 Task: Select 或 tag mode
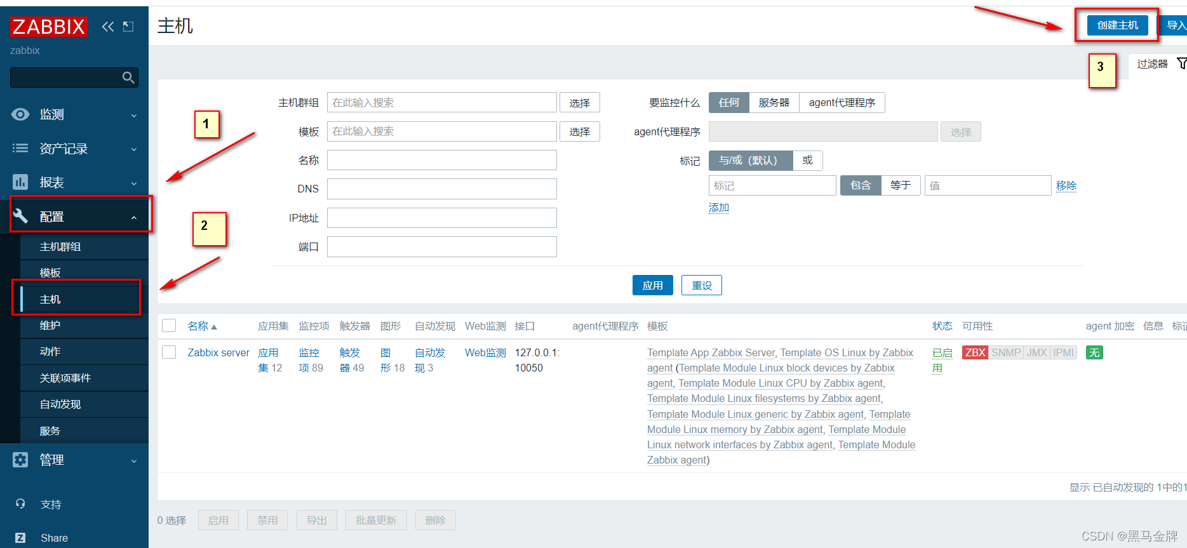808,161
